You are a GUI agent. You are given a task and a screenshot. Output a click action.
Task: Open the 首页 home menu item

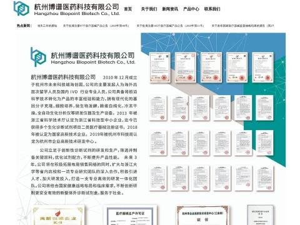pos(128,9)
